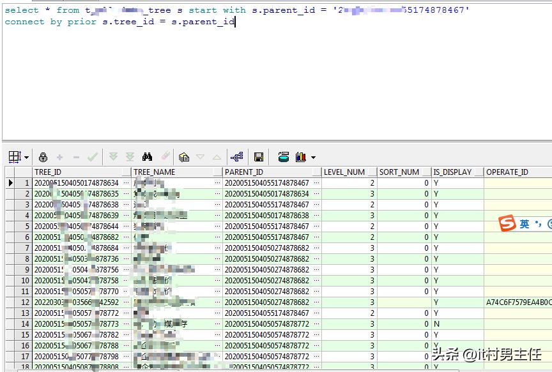This screenshot has height=372, width=552.
Task: Select row number 1 in result grid
Action: [x=23, y=183]
